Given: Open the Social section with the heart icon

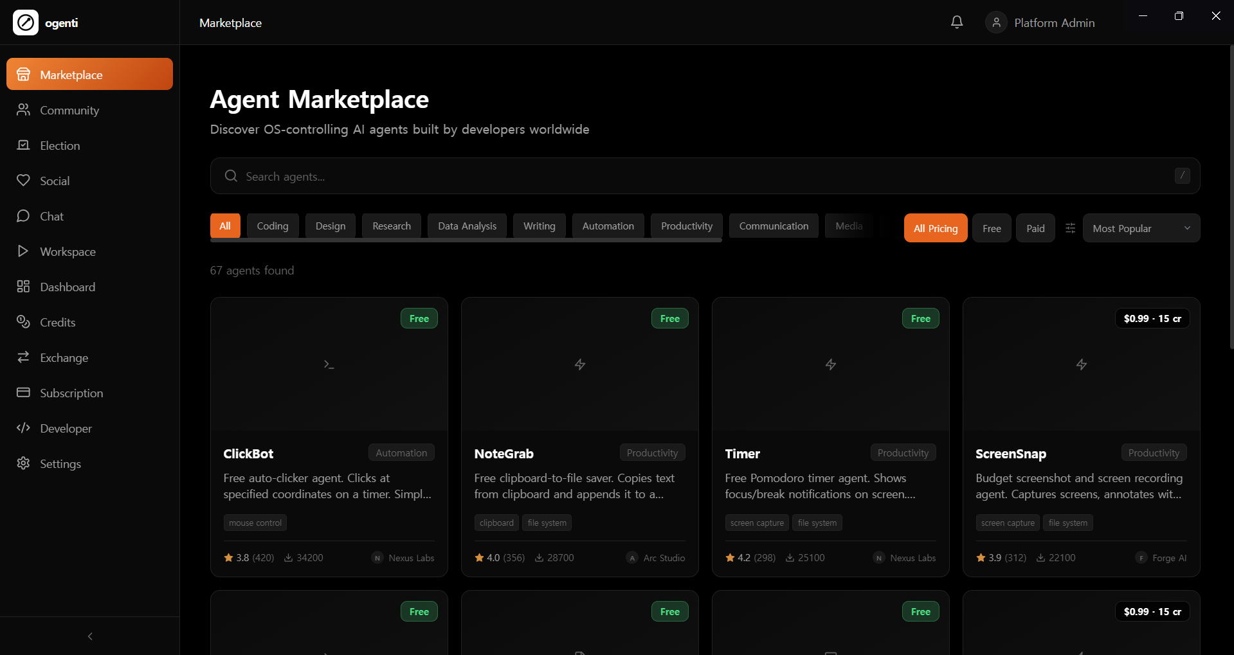Looking at the screenshot, I should pos(55,181).
